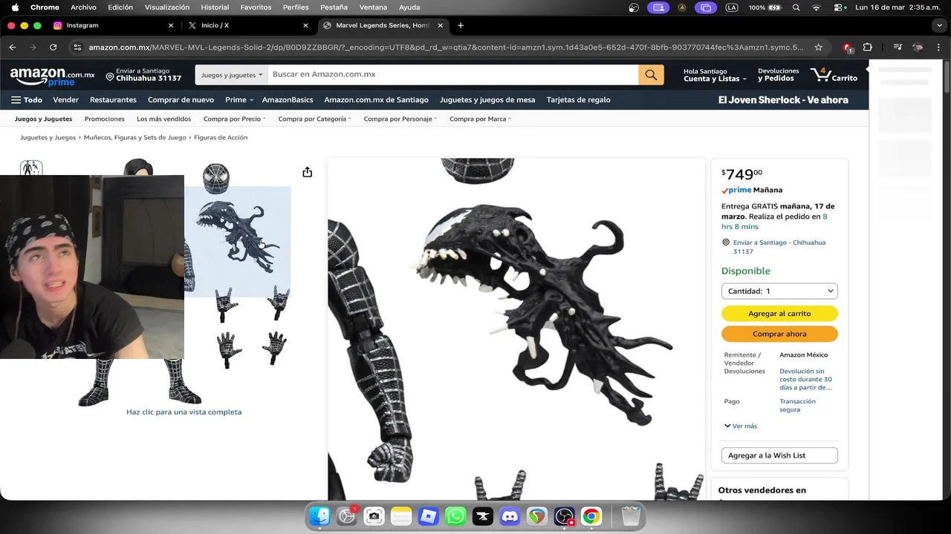
Task: Open the Historial menu in menu bar
Action: click(215, 7)
